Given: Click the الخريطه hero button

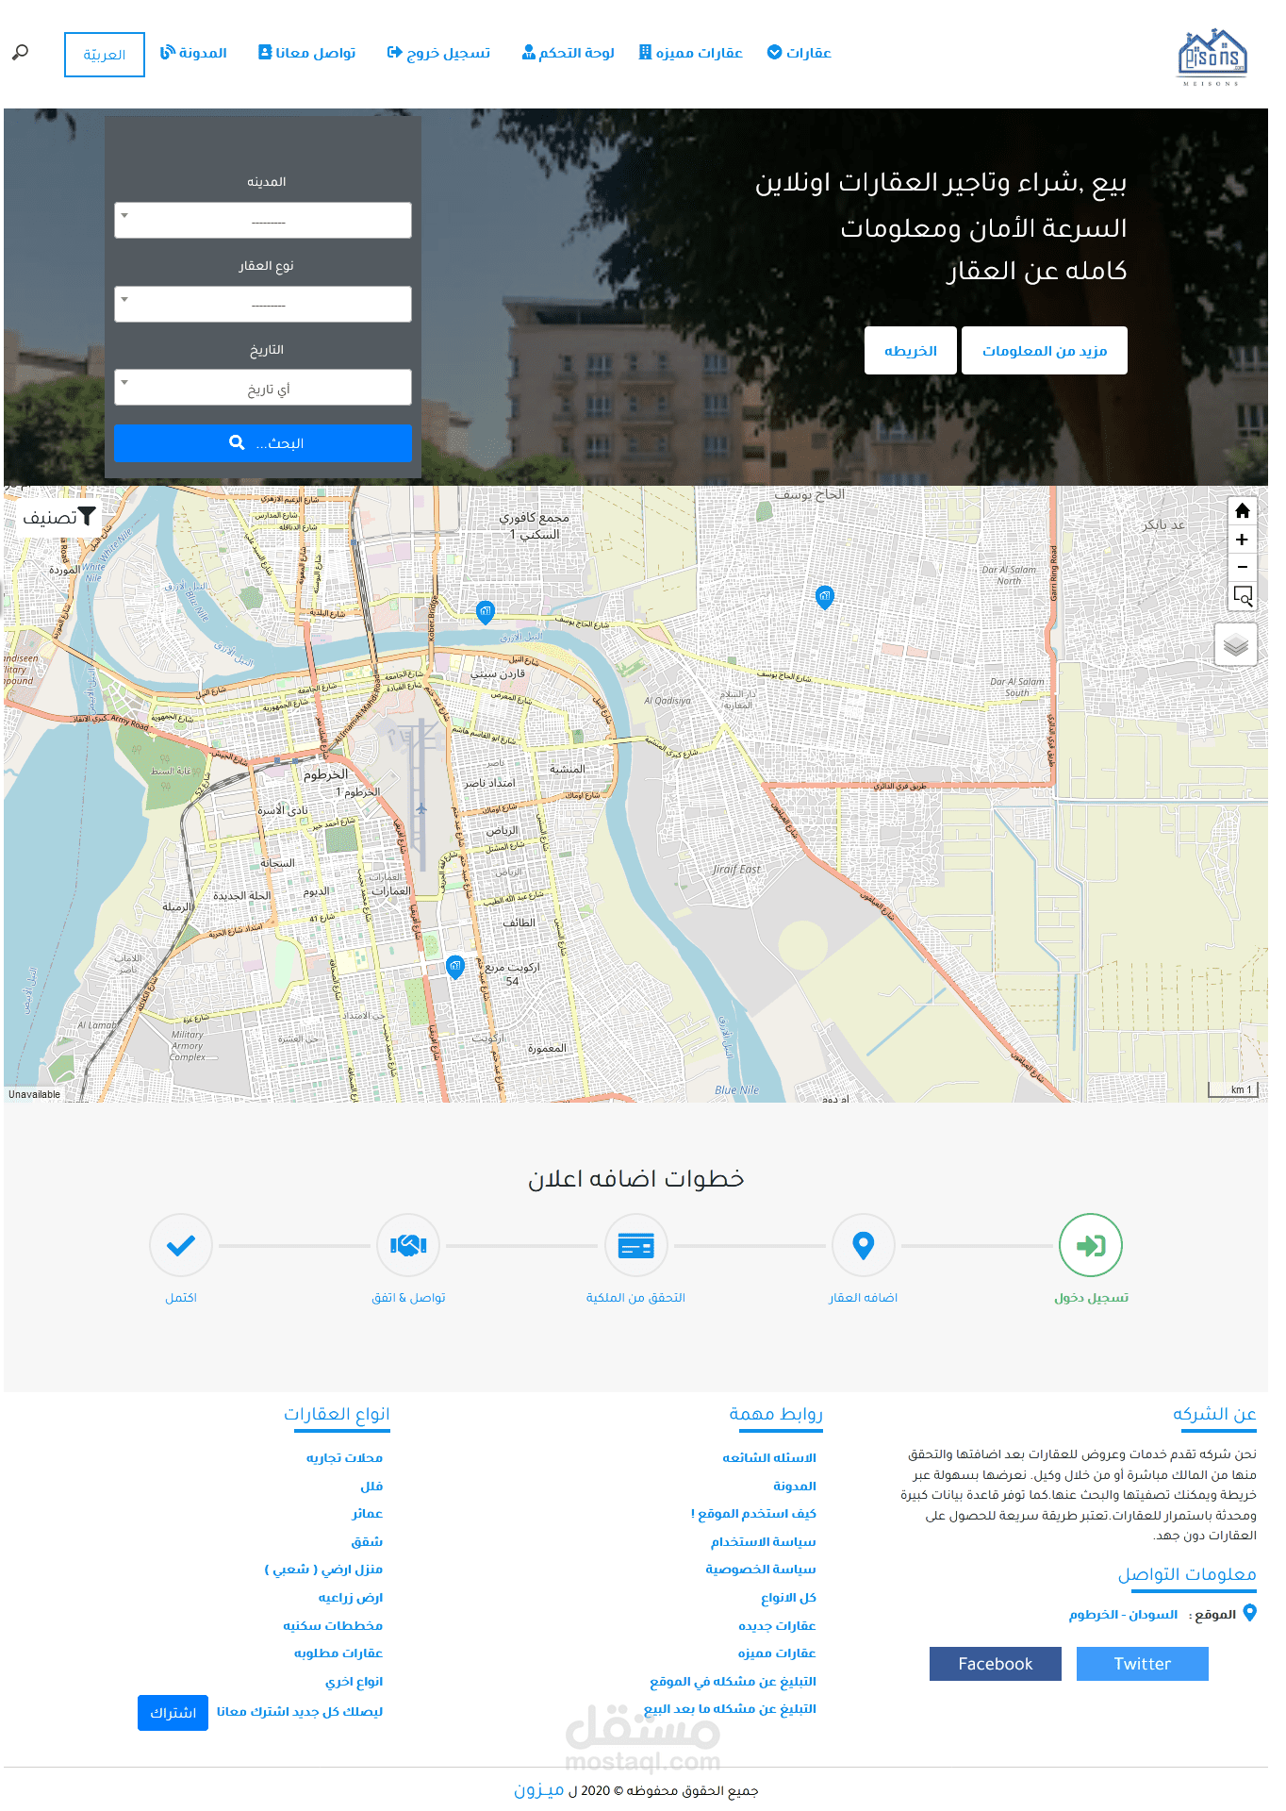Looking at the screenshot, I should point(911,351).
